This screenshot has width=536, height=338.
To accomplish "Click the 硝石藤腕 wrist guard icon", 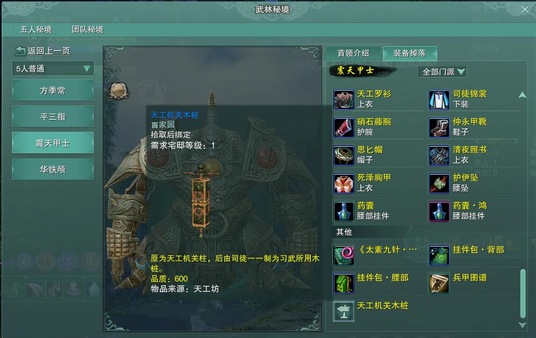I will (344, 127).
